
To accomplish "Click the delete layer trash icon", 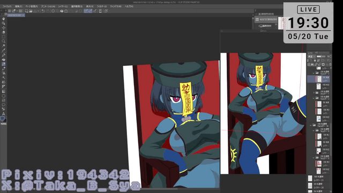I will pos(330,64).
